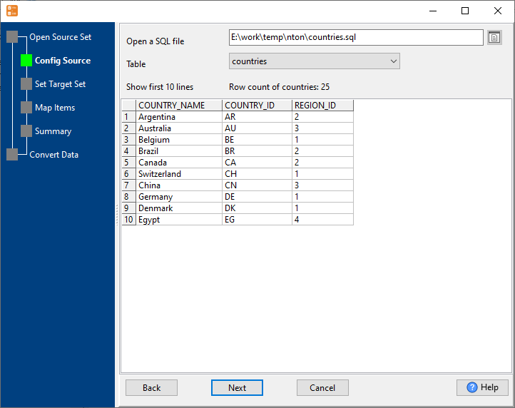Image resolution: width=515 pixels, height=408 pixels.
Task: Select the Set Target Set step icon
Action: [x=26, y=84]
